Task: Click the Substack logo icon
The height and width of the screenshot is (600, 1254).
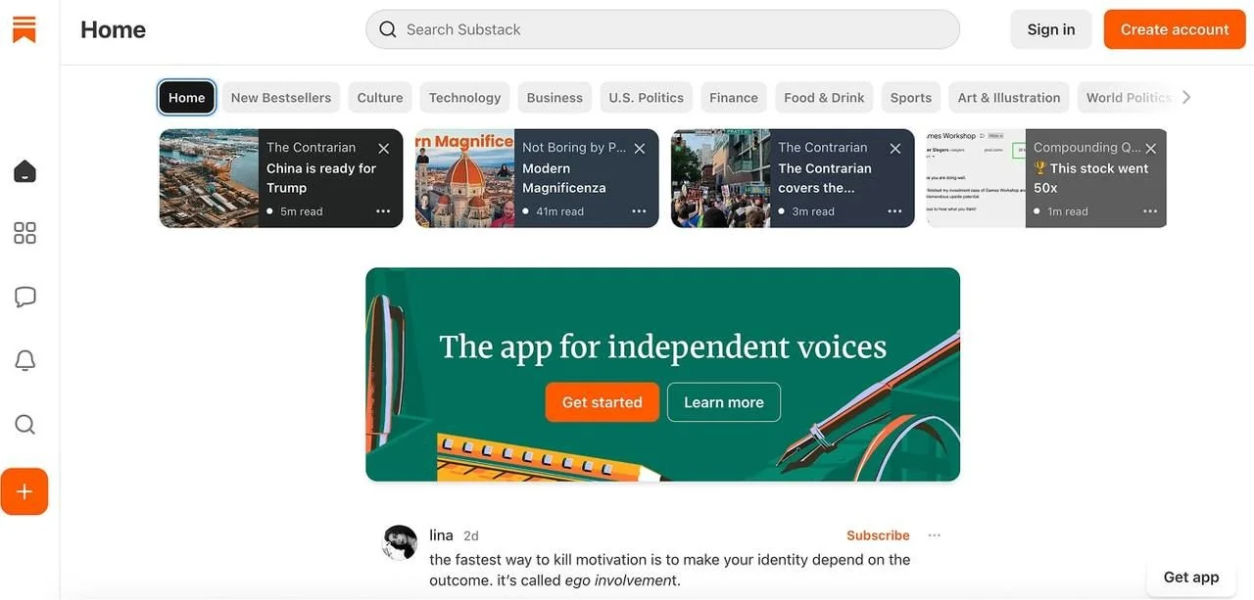Action: coord(24,28)
